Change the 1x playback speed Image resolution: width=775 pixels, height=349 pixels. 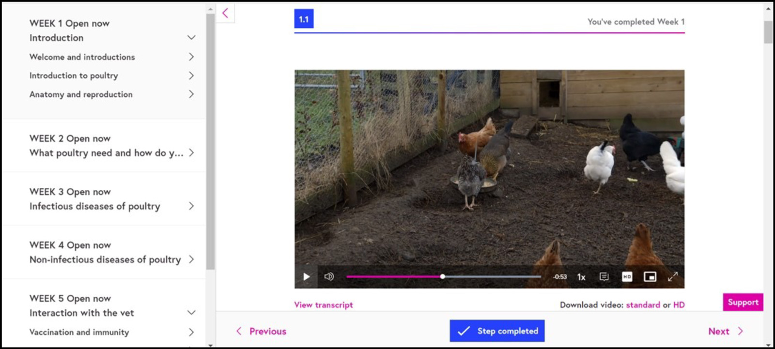click(581, 277)
